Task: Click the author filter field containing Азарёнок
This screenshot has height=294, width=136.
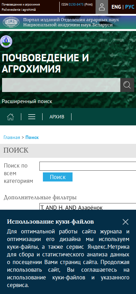Action: (88, 207)
